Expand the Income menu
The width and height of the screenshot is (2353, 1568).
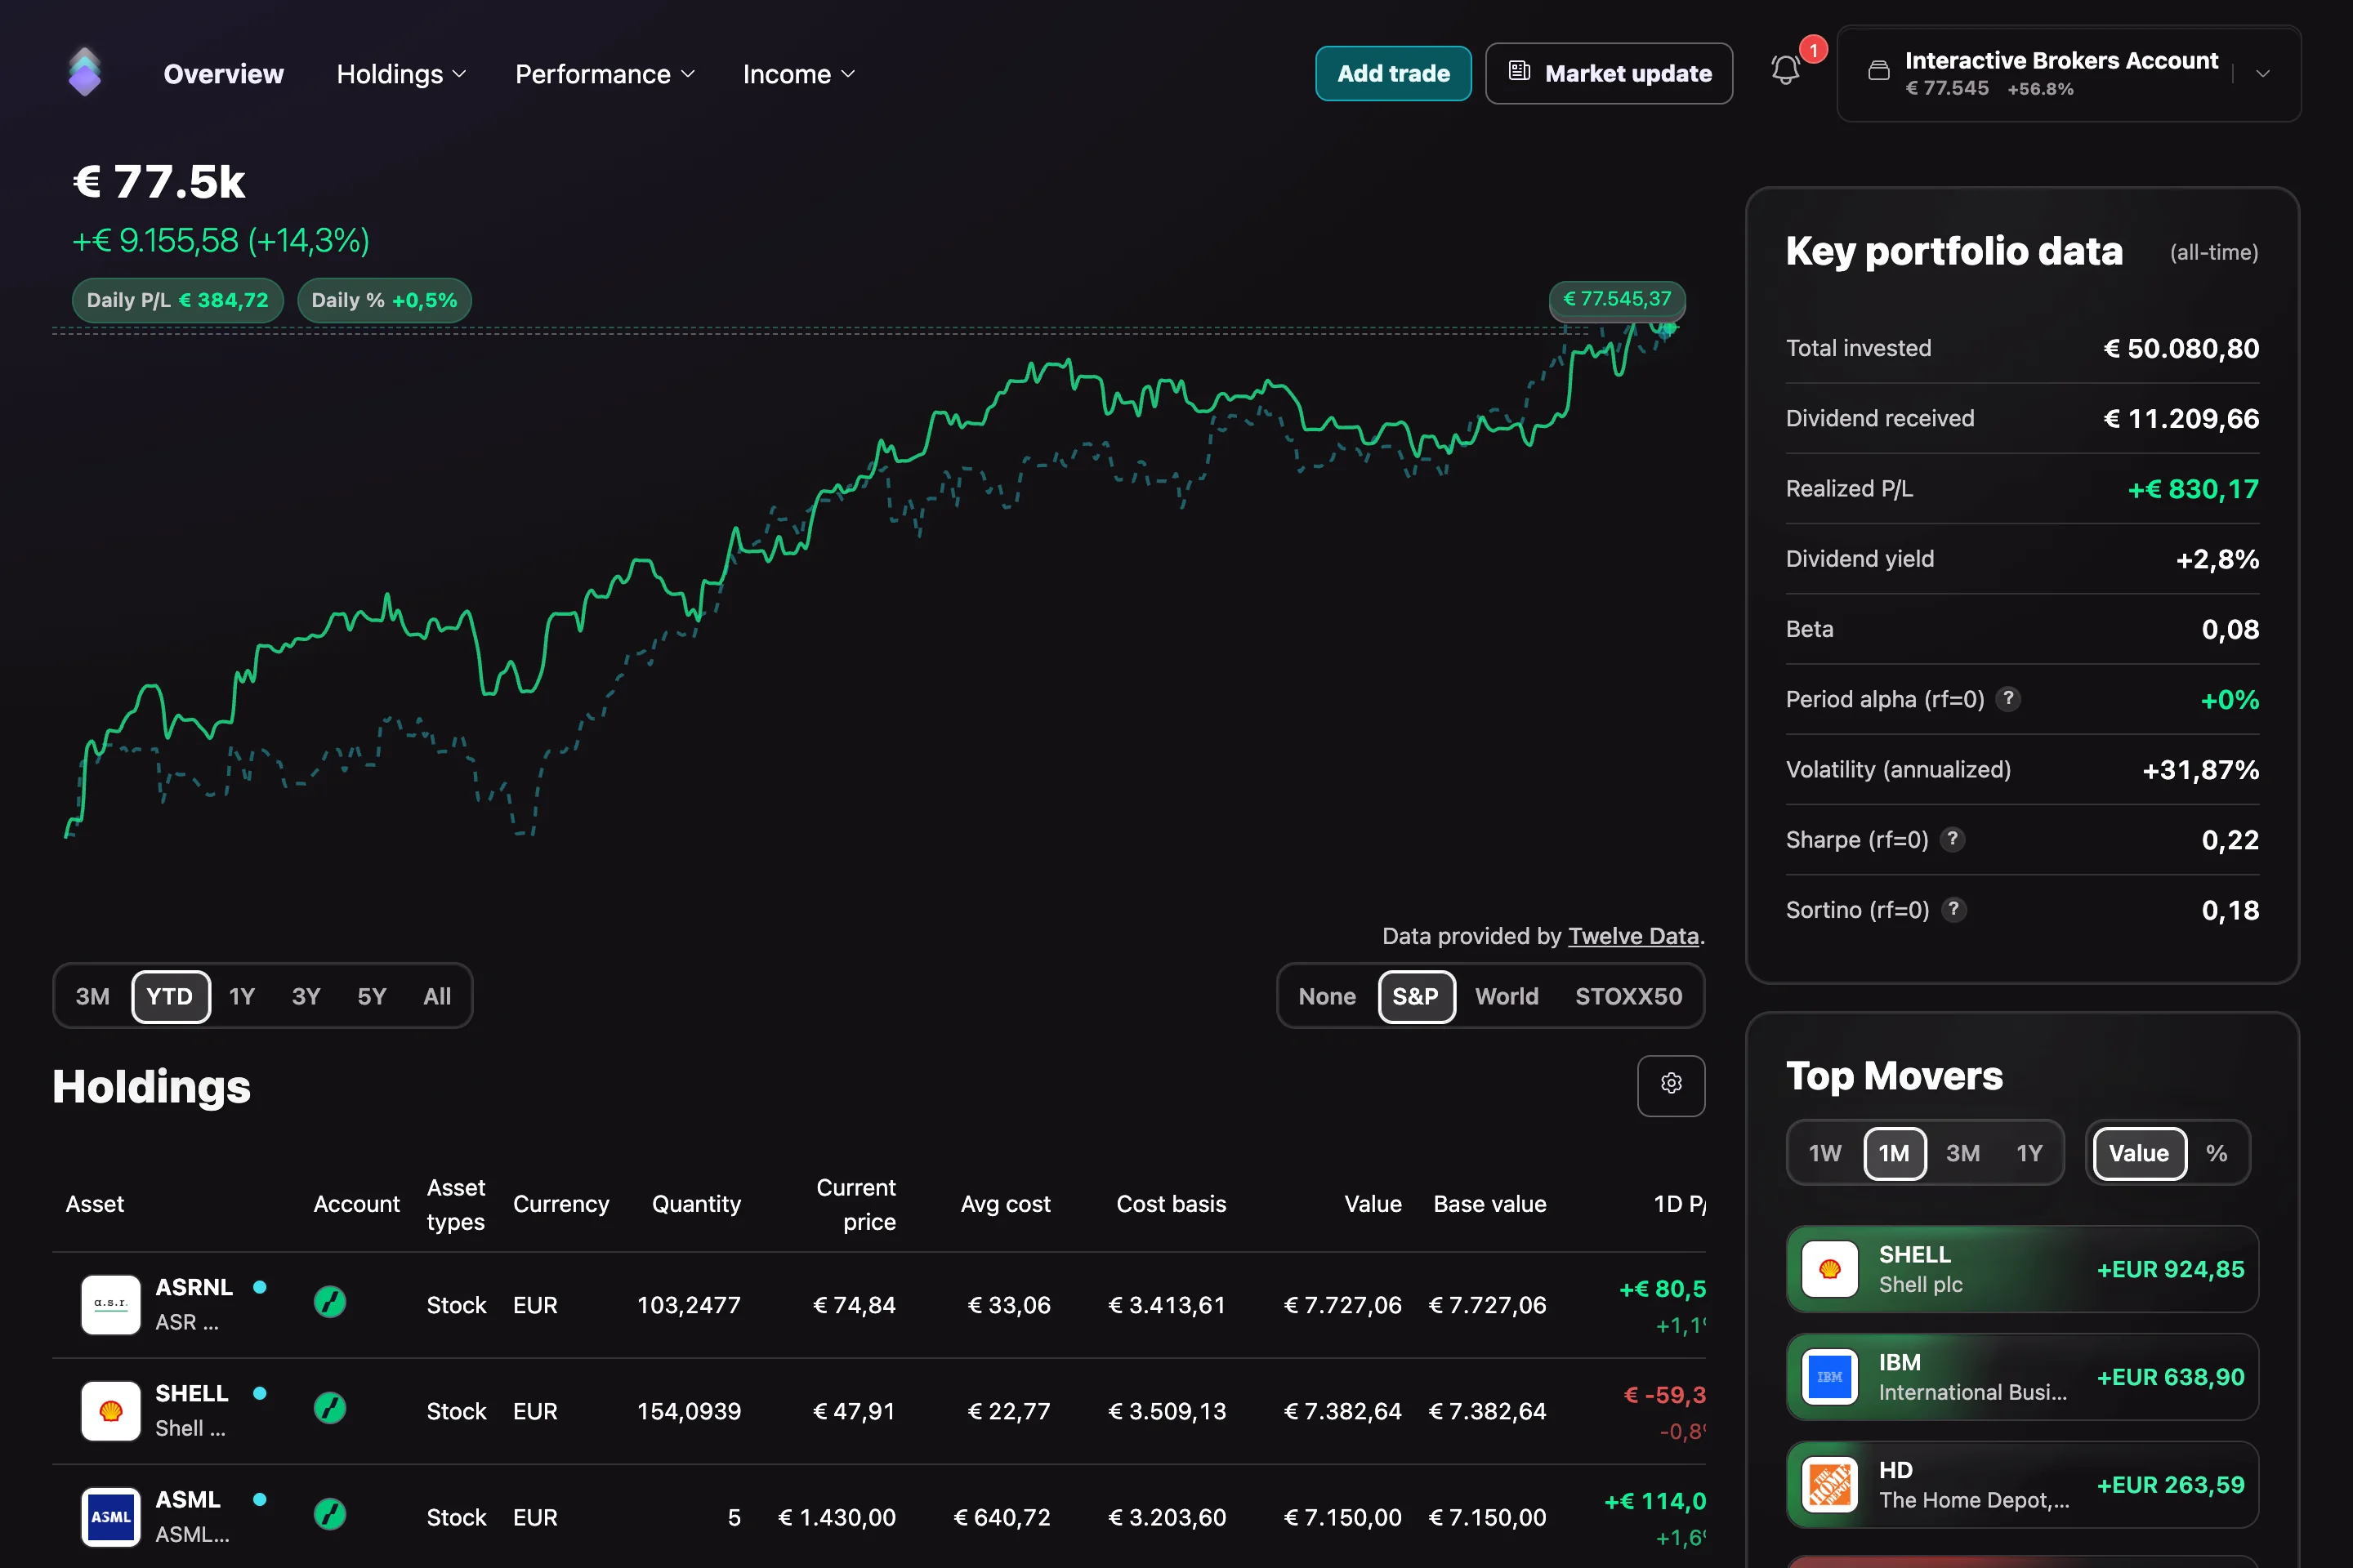click(798, 74)
